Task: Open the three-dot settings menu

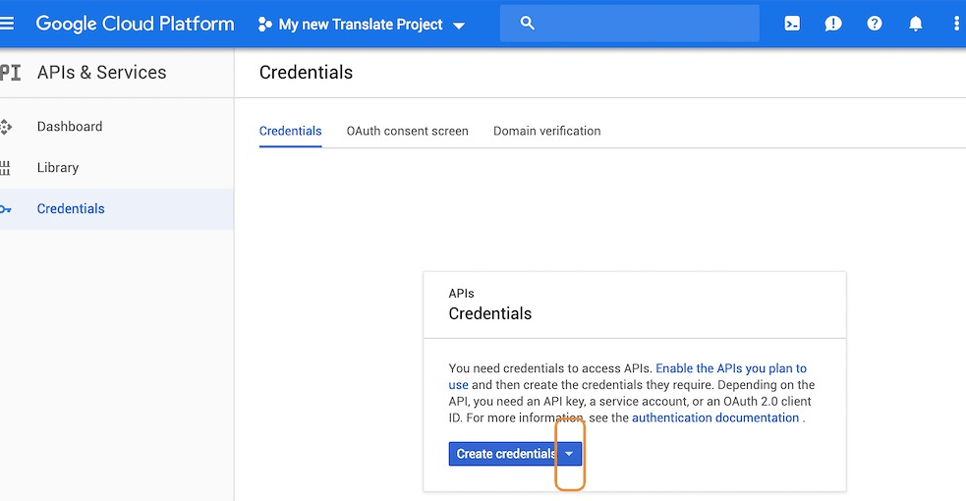Action: (x=956, y=24)
